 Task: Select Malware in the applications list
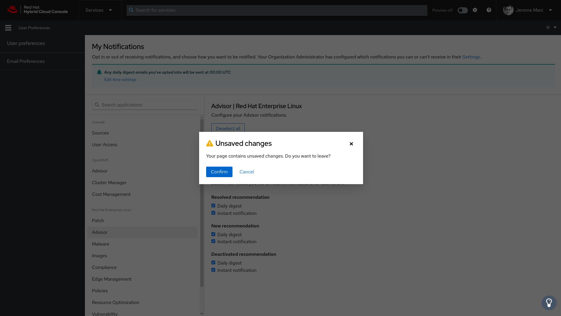[100, 244]
